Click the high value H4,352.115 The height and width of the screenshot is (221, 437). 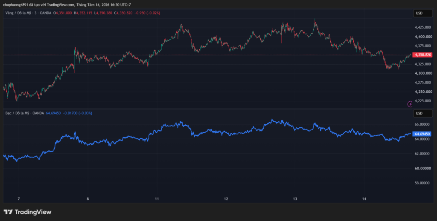coord(84,13)
